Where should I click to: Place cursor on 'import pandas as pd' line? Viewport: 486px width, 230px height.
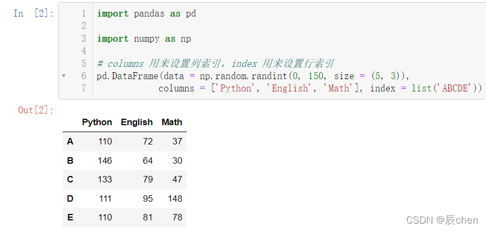coord(146,13)
